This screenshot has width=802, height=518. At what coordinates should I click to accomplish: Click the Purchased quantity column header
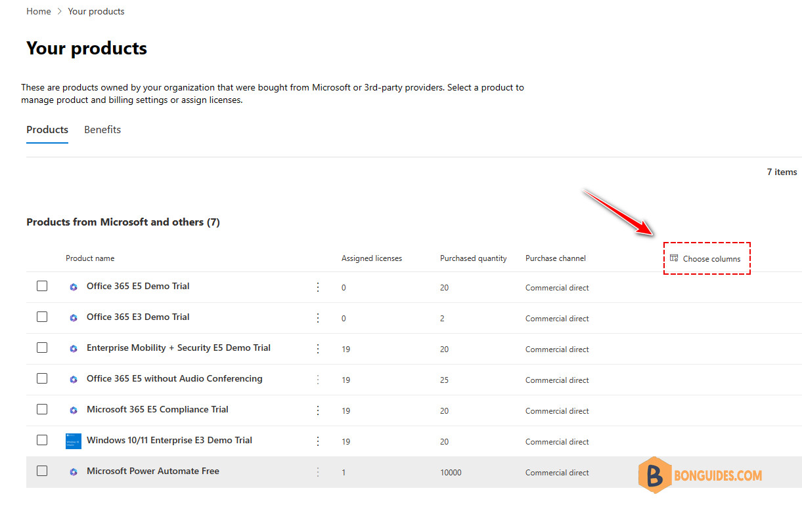point(474,258)
